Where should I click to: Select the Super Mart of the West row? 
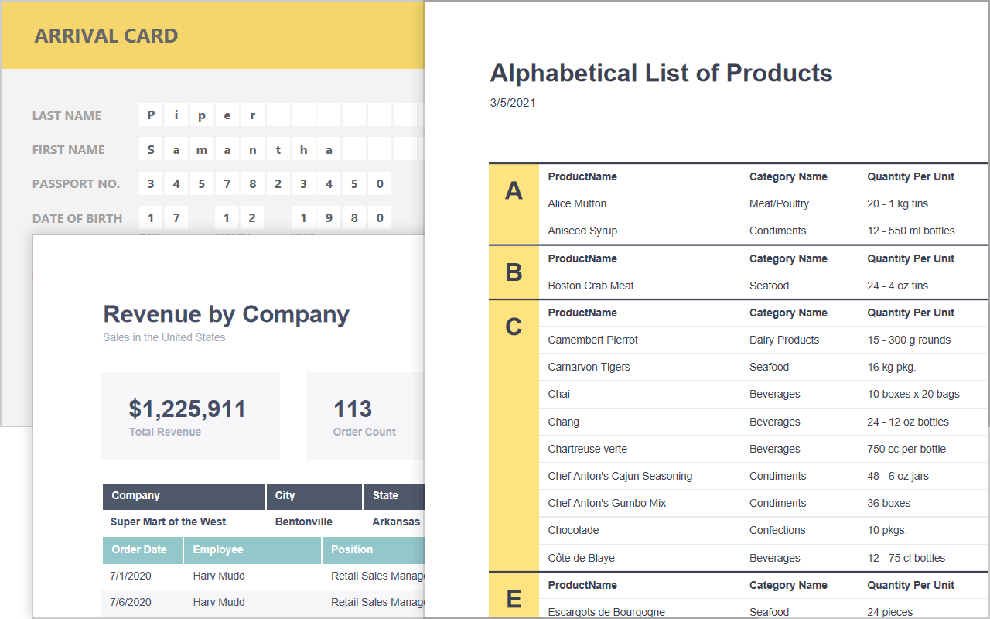(x=169, y=522)
